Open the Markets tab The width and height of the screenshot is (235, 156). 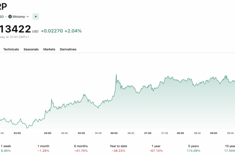tap(49, 49)
